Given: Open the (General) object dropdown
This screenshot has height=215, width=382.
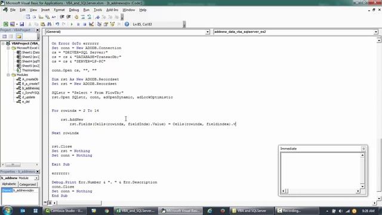Looking at the screenshot, I should tap(208, 32).
